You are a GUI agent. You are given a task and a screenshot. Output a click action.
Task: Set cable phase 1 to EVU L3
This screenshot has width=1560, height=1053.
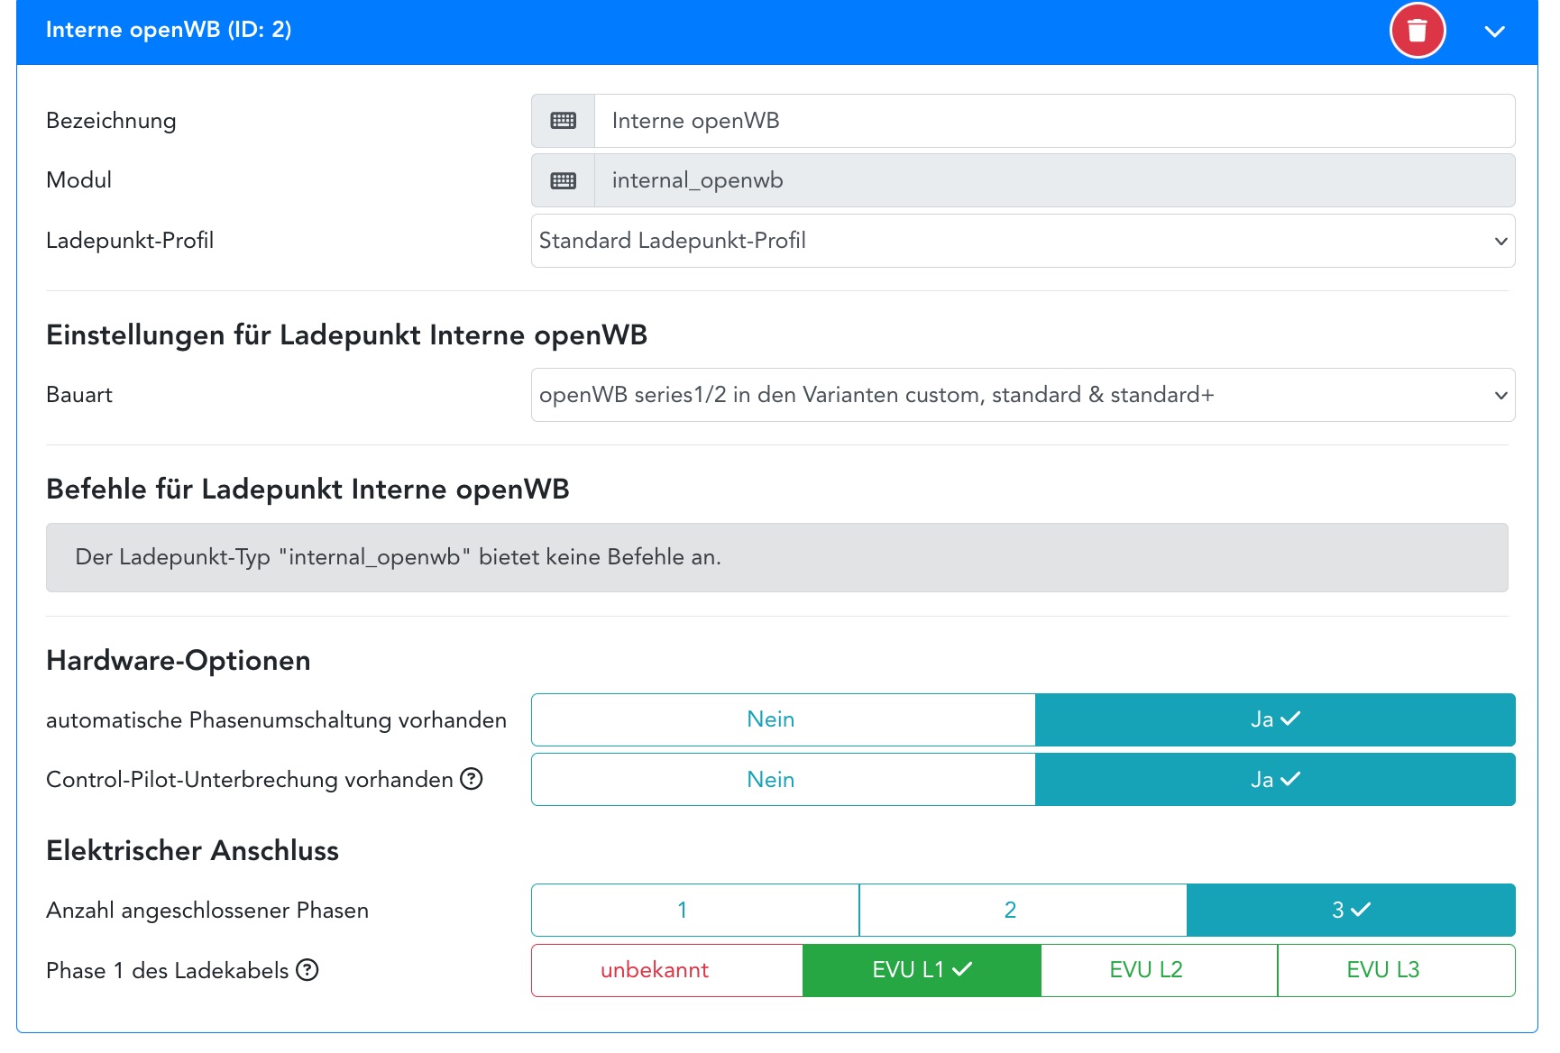(x=1396, y=970)
